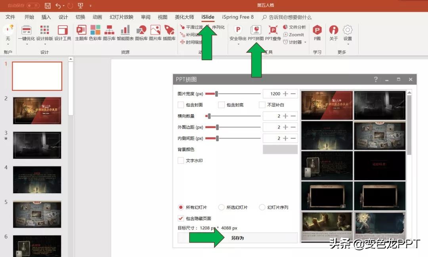Decrease 横向数量 count with minus
The height and width of the screenshot is (257, 428).
293,116
